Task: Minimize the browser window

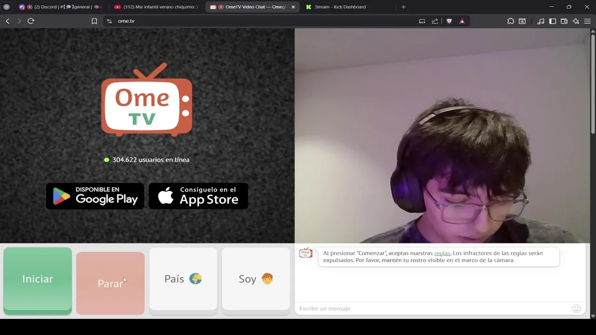Action: point(551,7)
